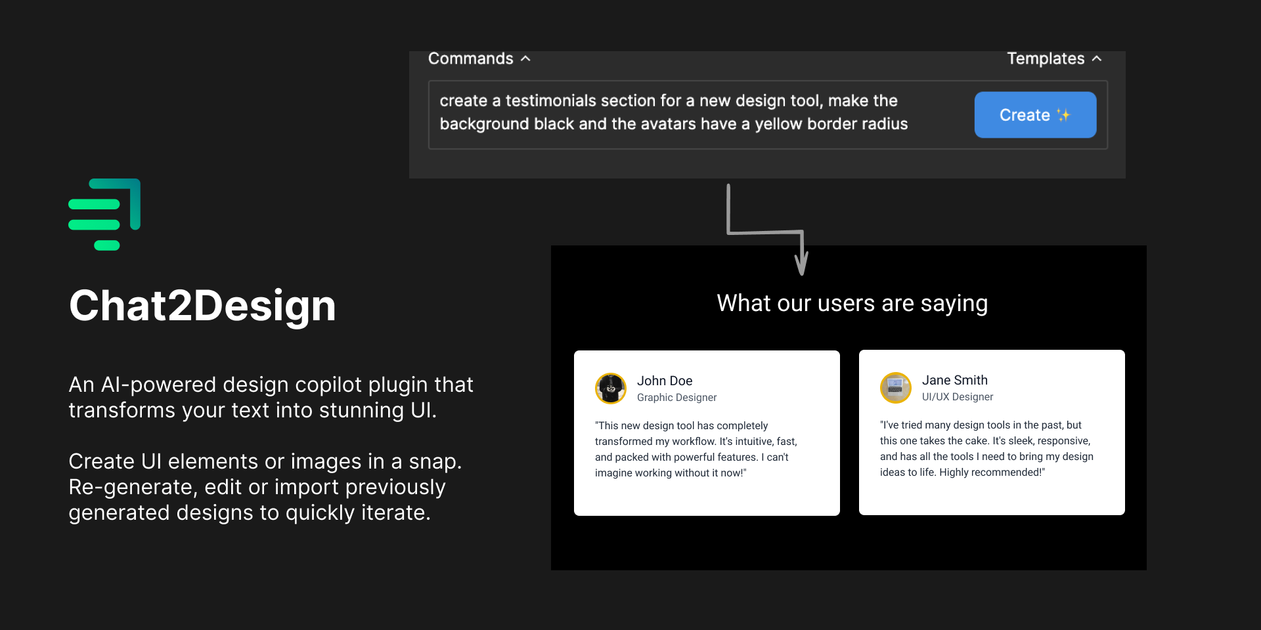1261x630 pixels.
Task: Click inside the prompt text input field
Action: pos(676,113)
